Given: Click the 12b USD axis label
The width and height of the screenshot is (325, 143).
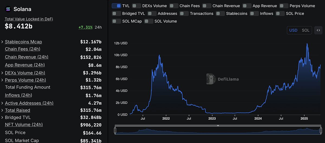Looking at the screenshot, I should tap(120, 43).
